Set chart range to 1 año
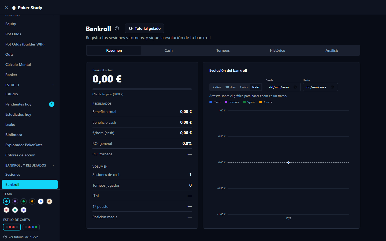Image resolution: width=386 pixels, height=241 pixels. tap(244, 87)
